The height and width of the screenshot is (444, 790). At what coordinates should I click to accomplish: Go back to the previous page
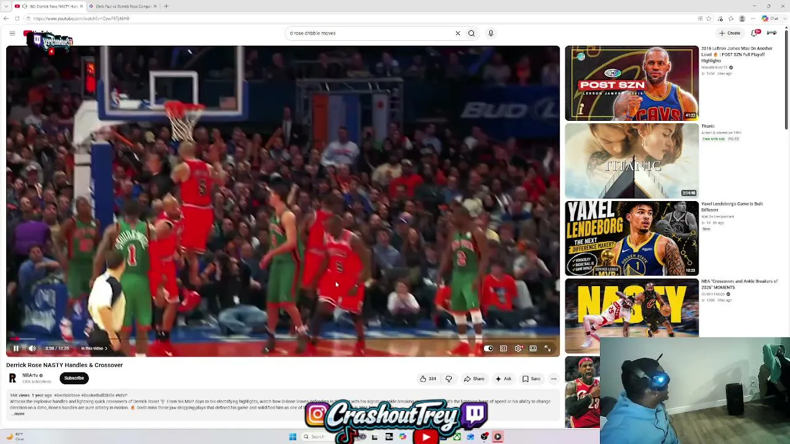coord(6,18)
